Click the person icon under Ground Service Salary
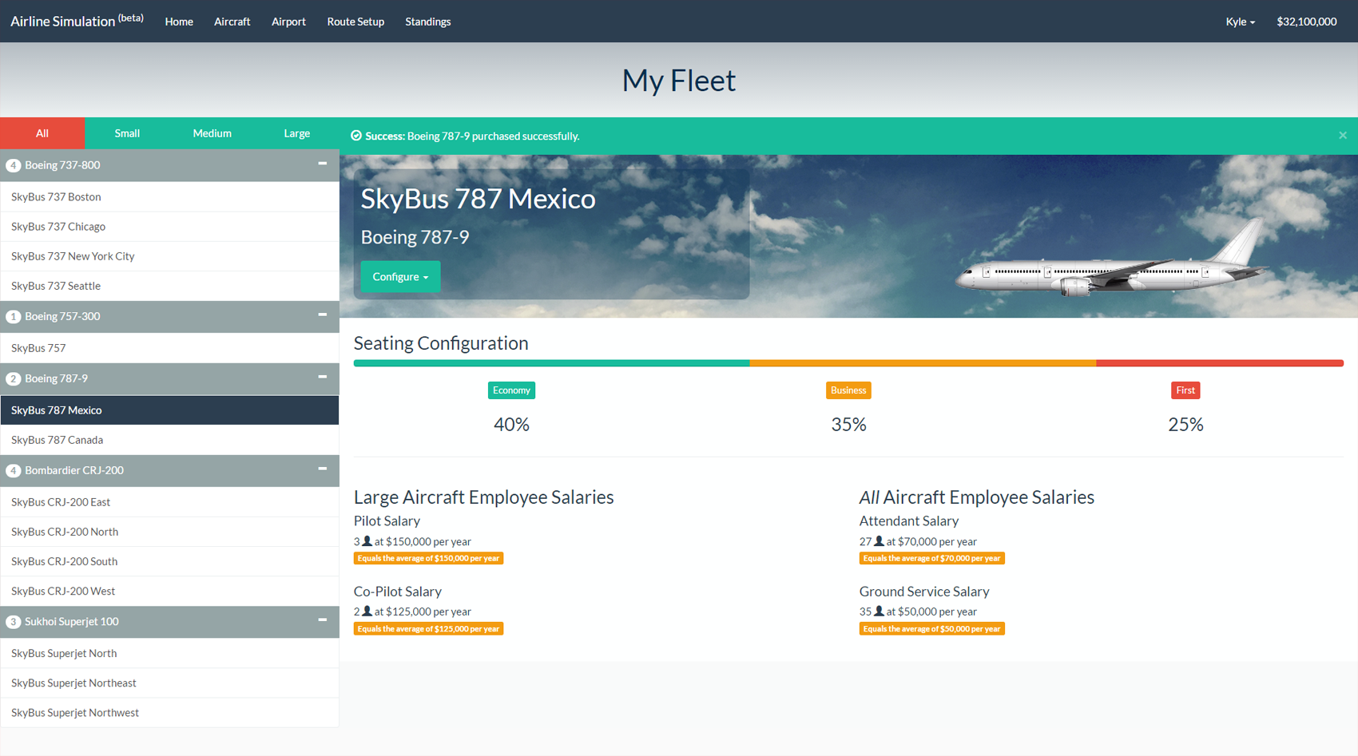This screenshot has height=756, width=1358. pos(879,612)
